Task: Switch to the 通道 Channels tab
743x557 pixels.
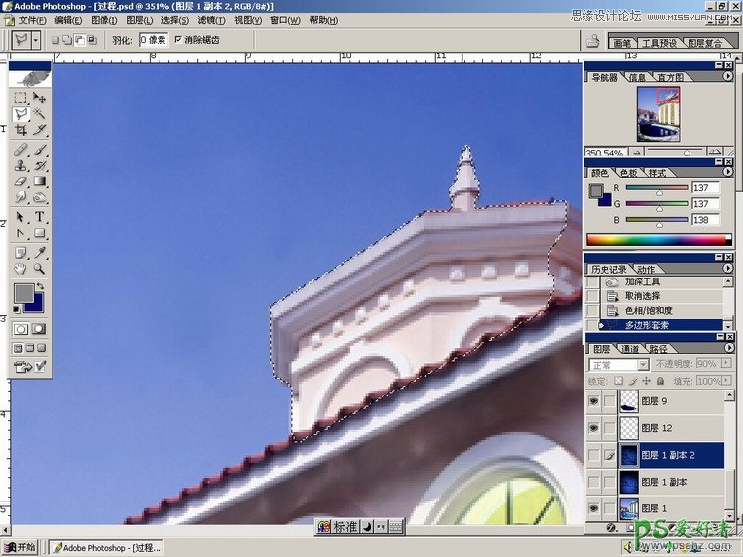Action: [630, 349]
